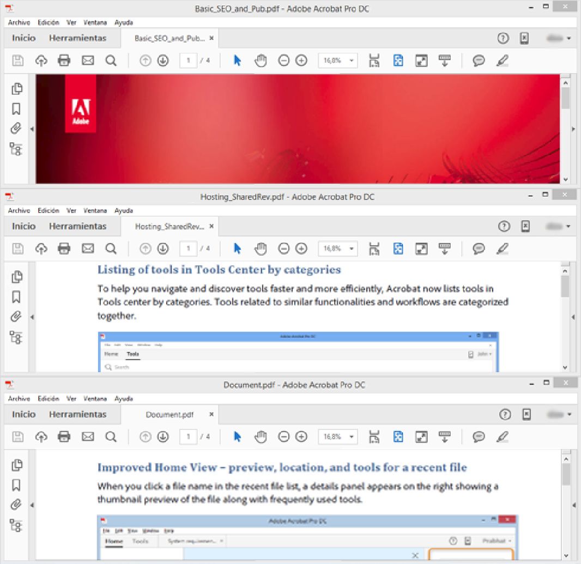Go to next page in Basic_SEO_and_Pub window
This screenshot has width=581, height=564.
coord(163,60)
